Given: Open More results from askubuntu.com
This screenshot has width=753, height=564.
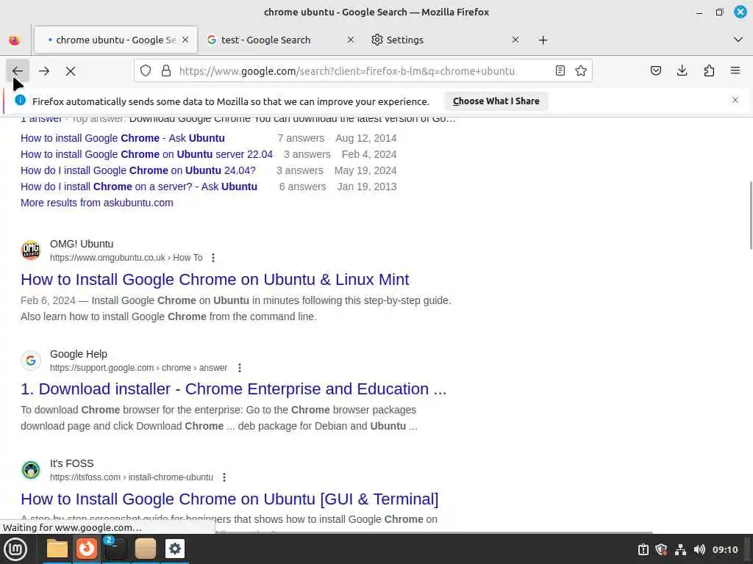Looking at the screenshot, I should 97,203.
